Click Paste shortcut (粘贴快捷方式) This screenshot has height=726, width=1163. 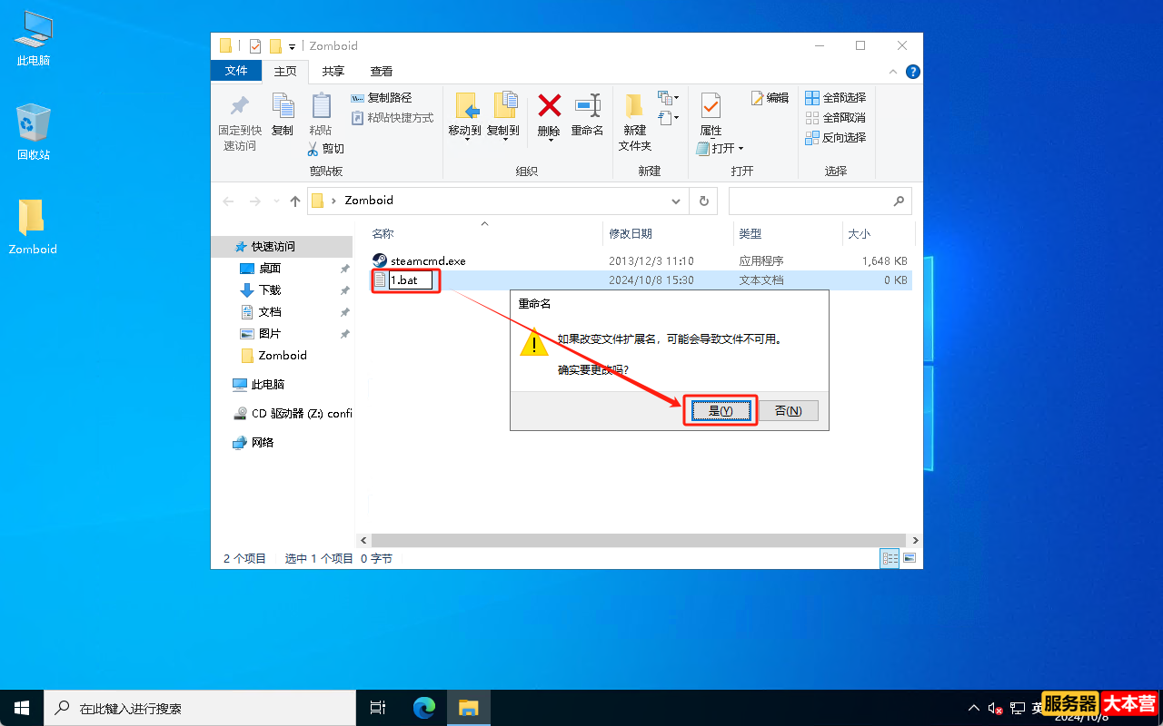393,117
